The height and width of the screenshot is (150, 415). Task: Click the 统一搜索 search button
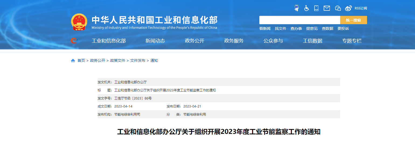pos(353,20)
